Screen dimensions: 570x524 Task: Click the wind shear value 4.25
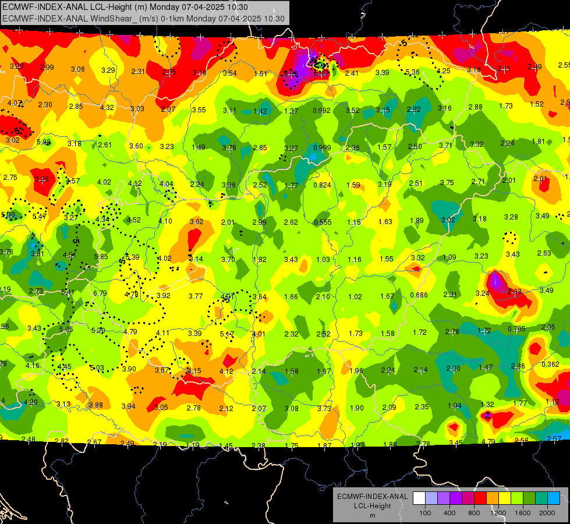[444, 71]
